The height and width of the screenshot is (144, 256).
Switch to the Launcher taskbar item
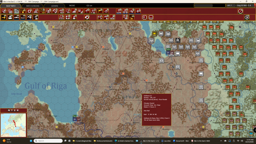[x=166, y=141]
